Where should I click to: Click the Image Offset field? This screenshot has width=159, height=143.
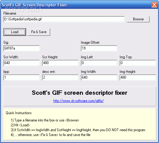pyautogui.click(x=99, y=48)
